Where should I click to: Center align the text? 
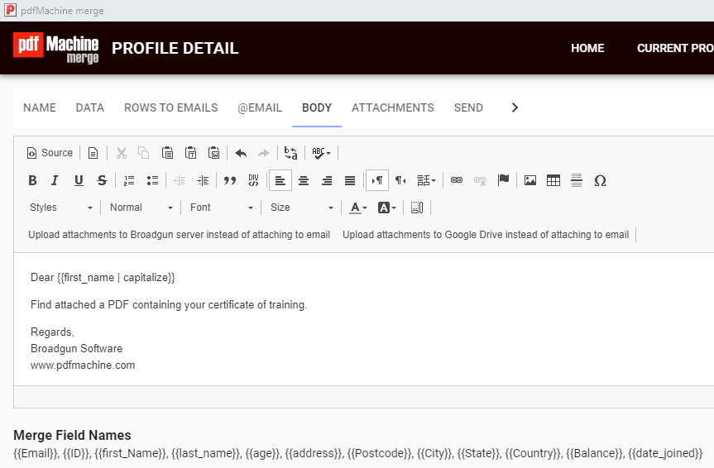[x=304, y=180]
